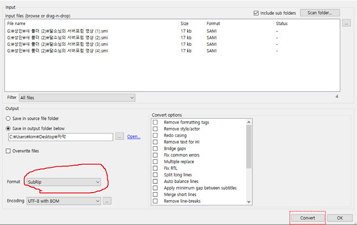Image resolution: width=357 pixels, height=225 pixels.
Task: Choose Save in source file folder
Action: [8, 119]
